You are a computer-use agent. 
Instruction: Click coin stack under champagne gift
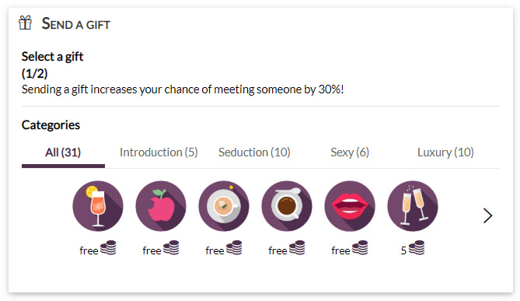[417, 247]
